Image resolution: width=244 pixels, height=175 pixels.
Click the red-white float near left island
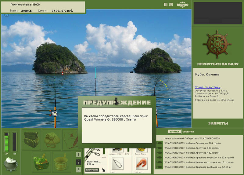tap(63, 74)
